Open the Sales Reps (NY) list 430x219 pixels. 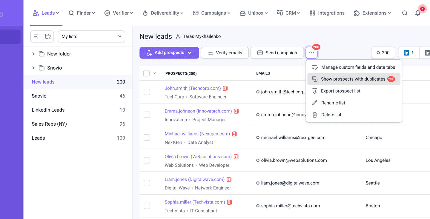click(49, 124)
